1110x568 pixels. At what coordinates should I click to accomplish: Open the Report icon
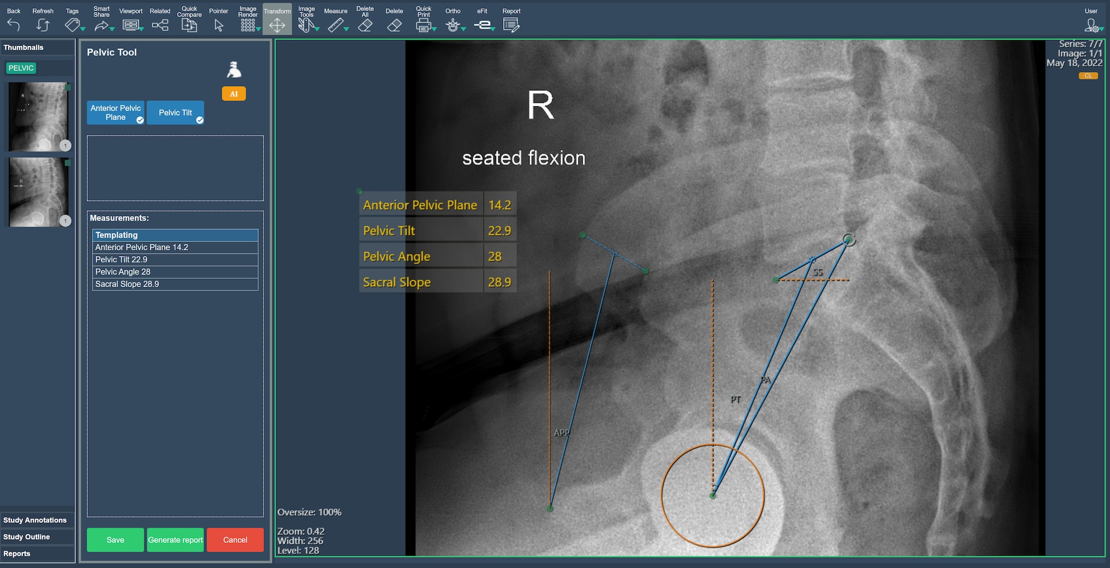click(x=511, y=25)
